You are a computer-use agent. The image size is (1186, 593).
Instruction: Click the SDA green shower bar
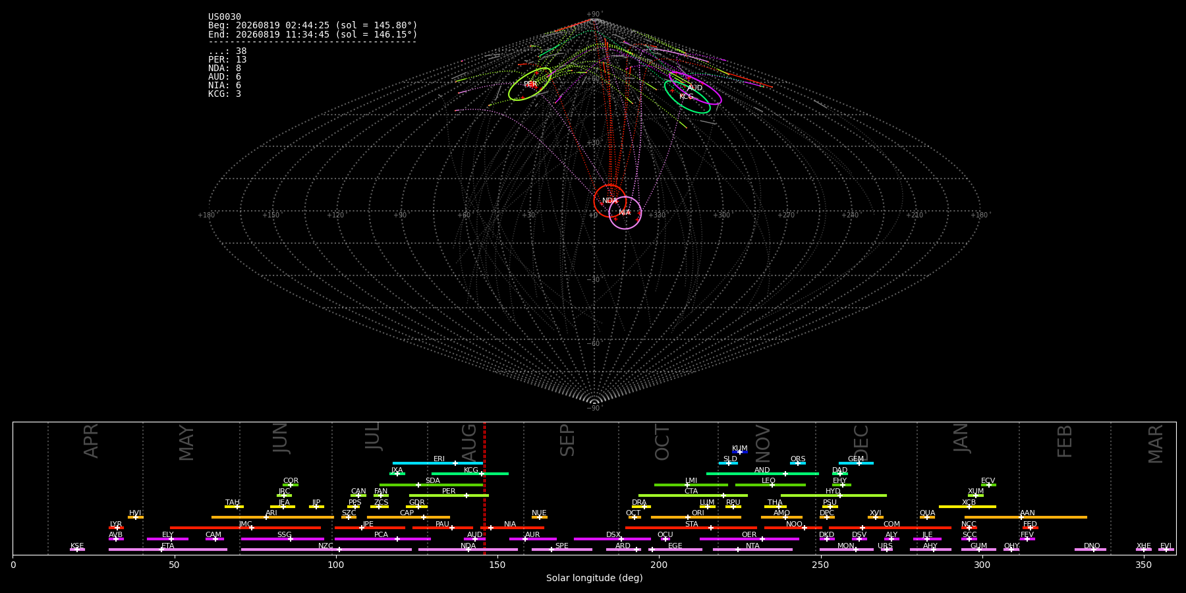point(432,485)
